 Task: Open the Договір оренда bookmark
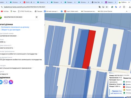coord(51,11)
